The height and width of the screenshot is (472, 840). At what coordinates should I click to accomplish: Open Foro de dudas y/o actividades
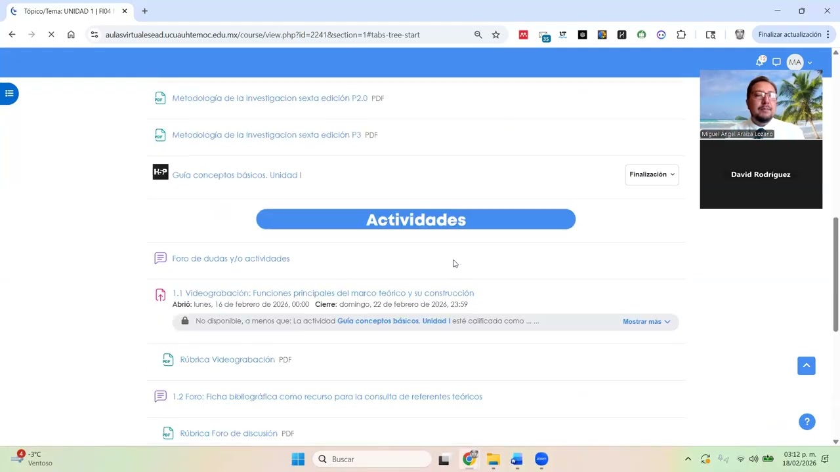point(231,258)
